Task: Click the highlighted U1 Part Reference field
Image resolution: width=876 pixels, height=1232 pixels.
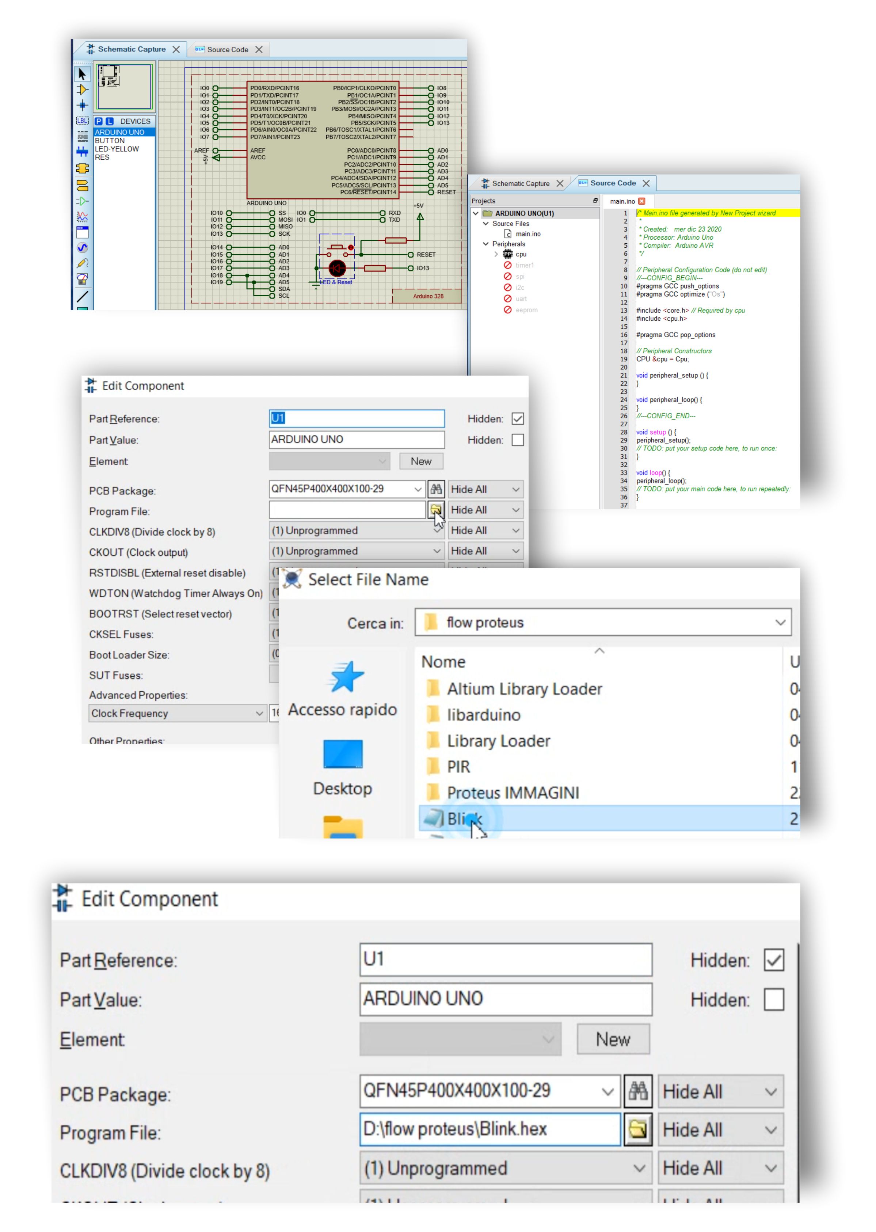Action: tap(357, 419)
